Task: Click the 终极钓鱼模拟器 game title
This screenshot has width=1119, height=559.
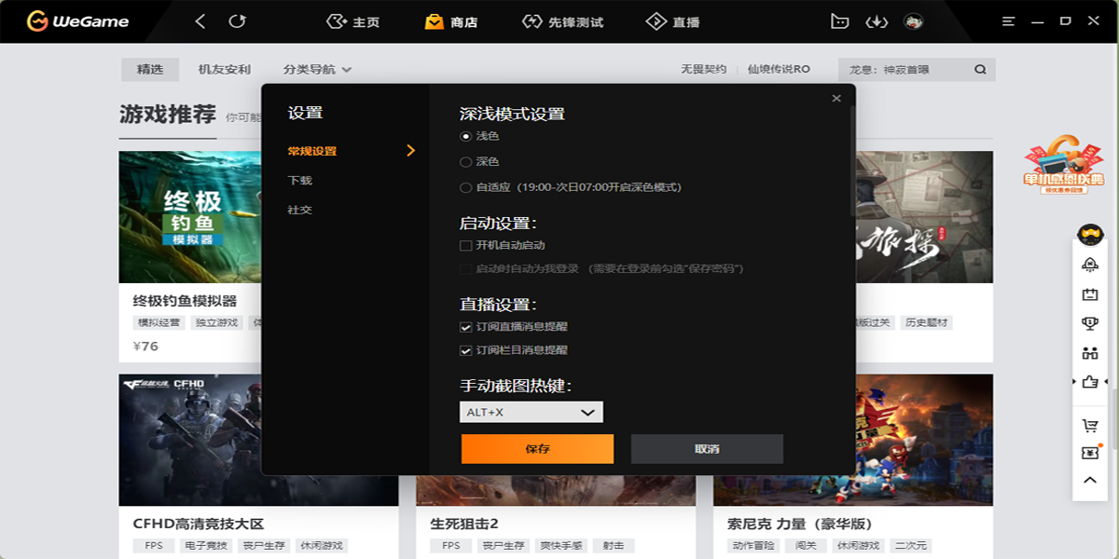Action: coord(185,301)
